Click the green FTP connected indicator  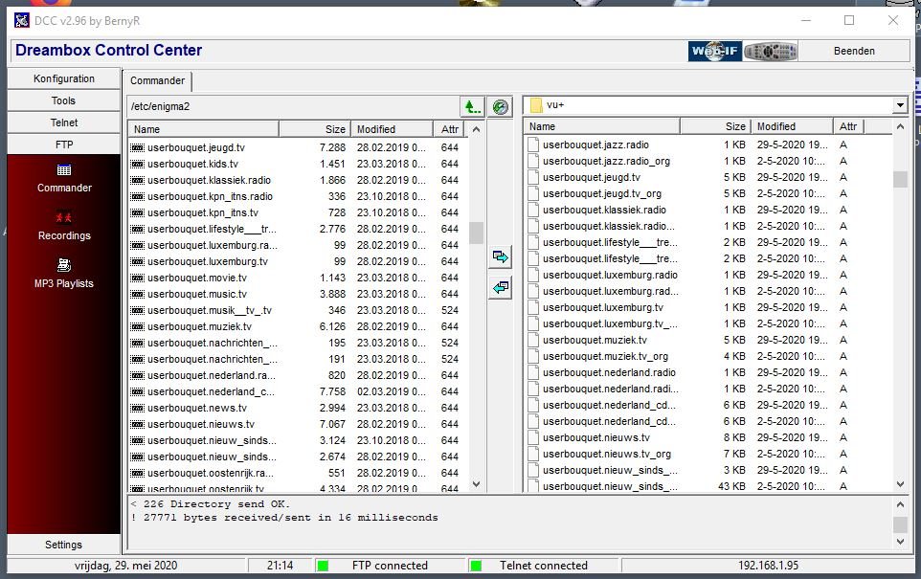pos(323,566)
